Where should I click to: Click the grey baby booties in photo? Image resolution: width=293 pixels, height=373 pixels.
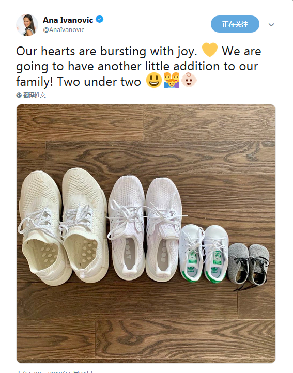249,265
